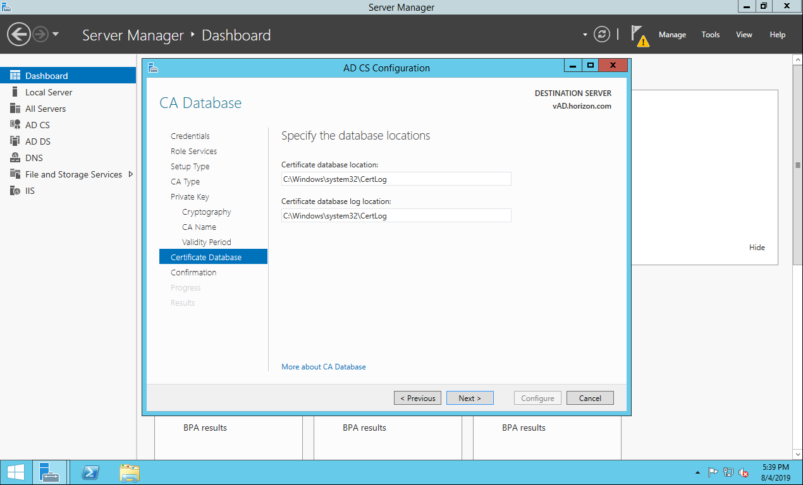803x485 pixels.
Task: Open the notifications flag with warning
Action: pos(639,35)
